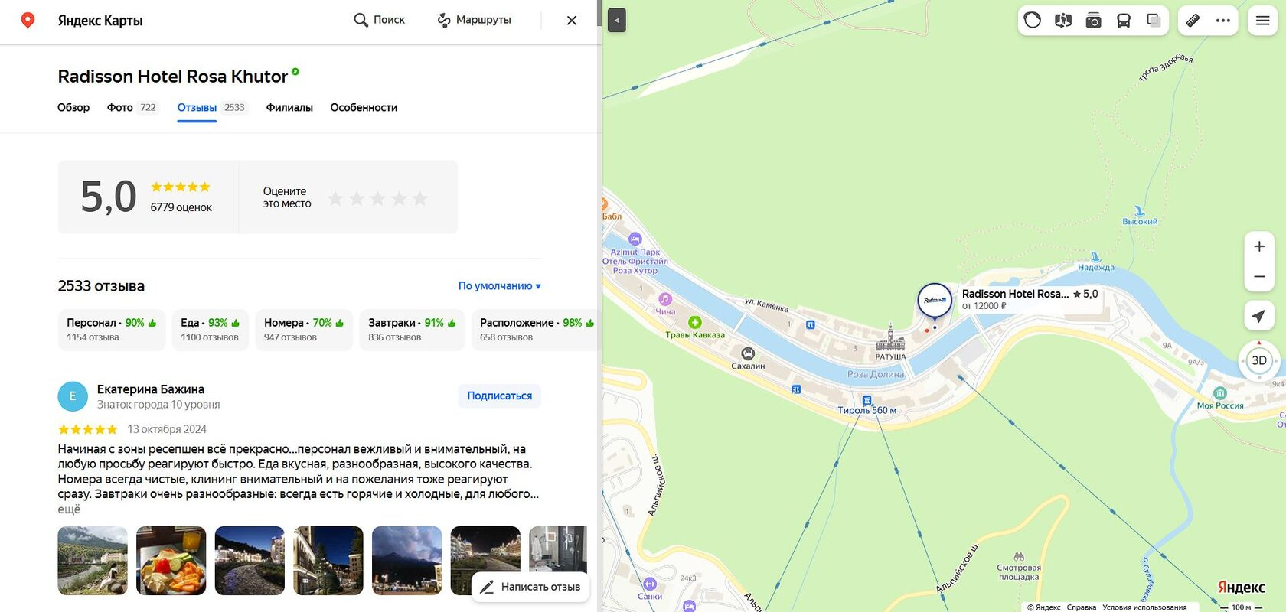Screen dimensions: 1286x612
Task: Zoom in the map
Action: click(x=1259, y=246)
